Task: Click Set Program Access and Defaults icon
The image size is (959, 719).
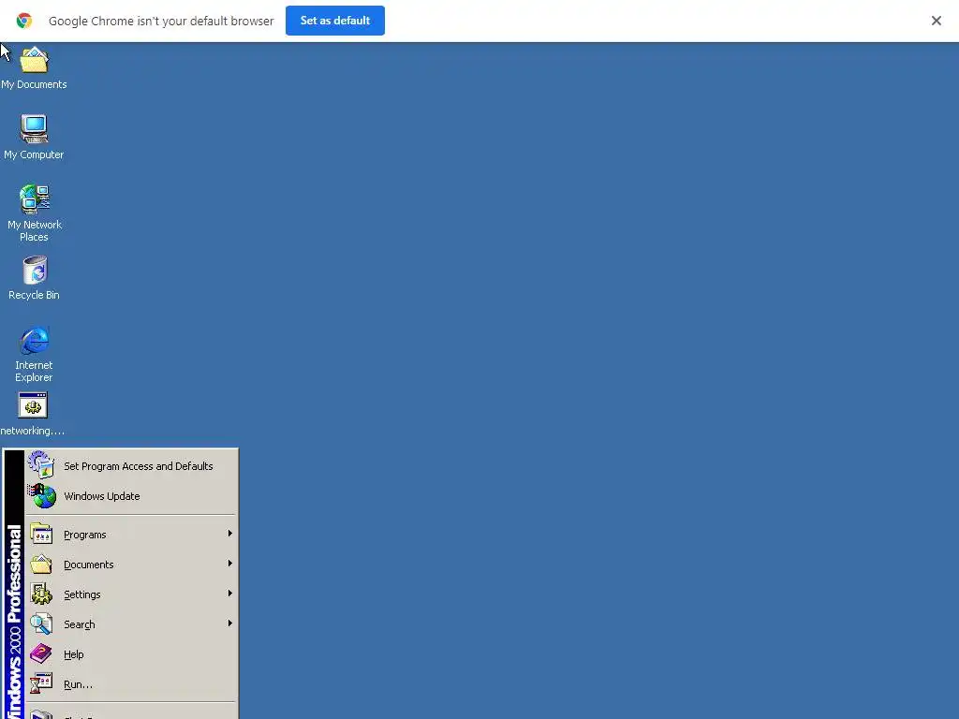Action: pos(41,465)
